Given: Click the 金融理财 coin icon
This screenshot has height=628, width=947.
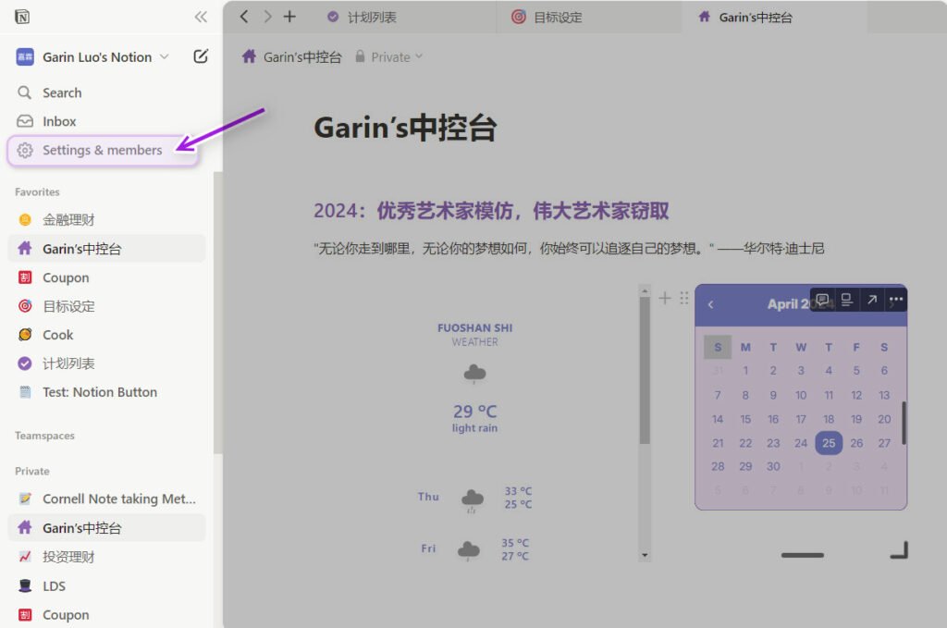Looking at the screenshot, I should 25,220.
